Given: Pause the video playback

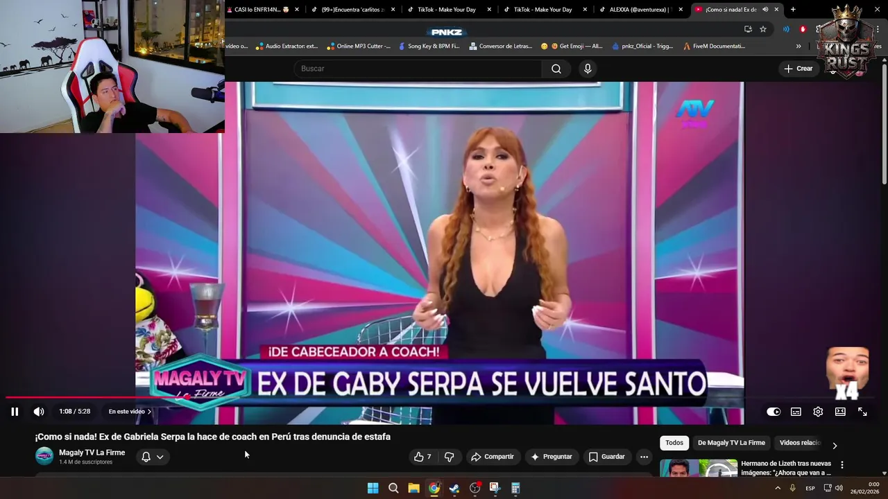Looking at the screenshot, I should (x=15, y=412).
